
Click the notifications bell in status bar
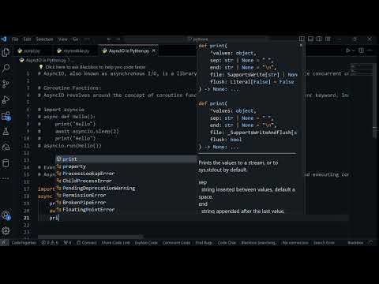[370, 243]
